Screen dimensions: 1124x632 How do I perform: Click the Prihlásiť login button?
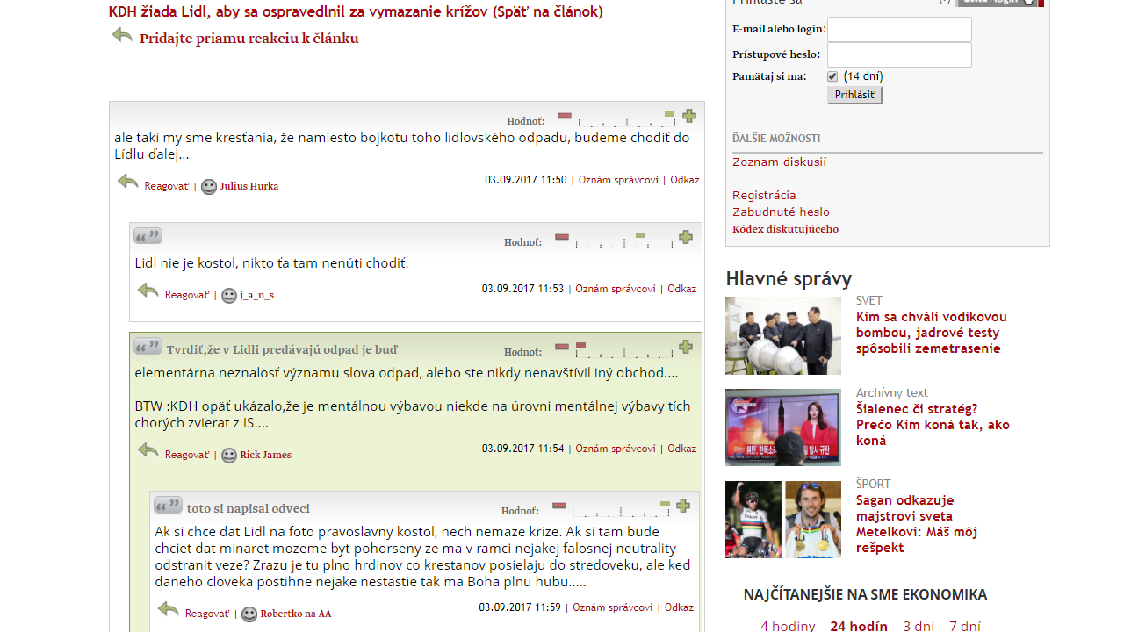pyautogui.click(x=854, y=95)
